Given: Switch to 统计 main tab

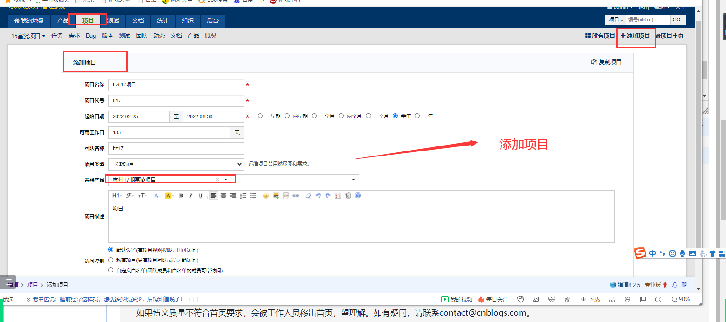Looking at the screenshot, I should pos(163,20).
